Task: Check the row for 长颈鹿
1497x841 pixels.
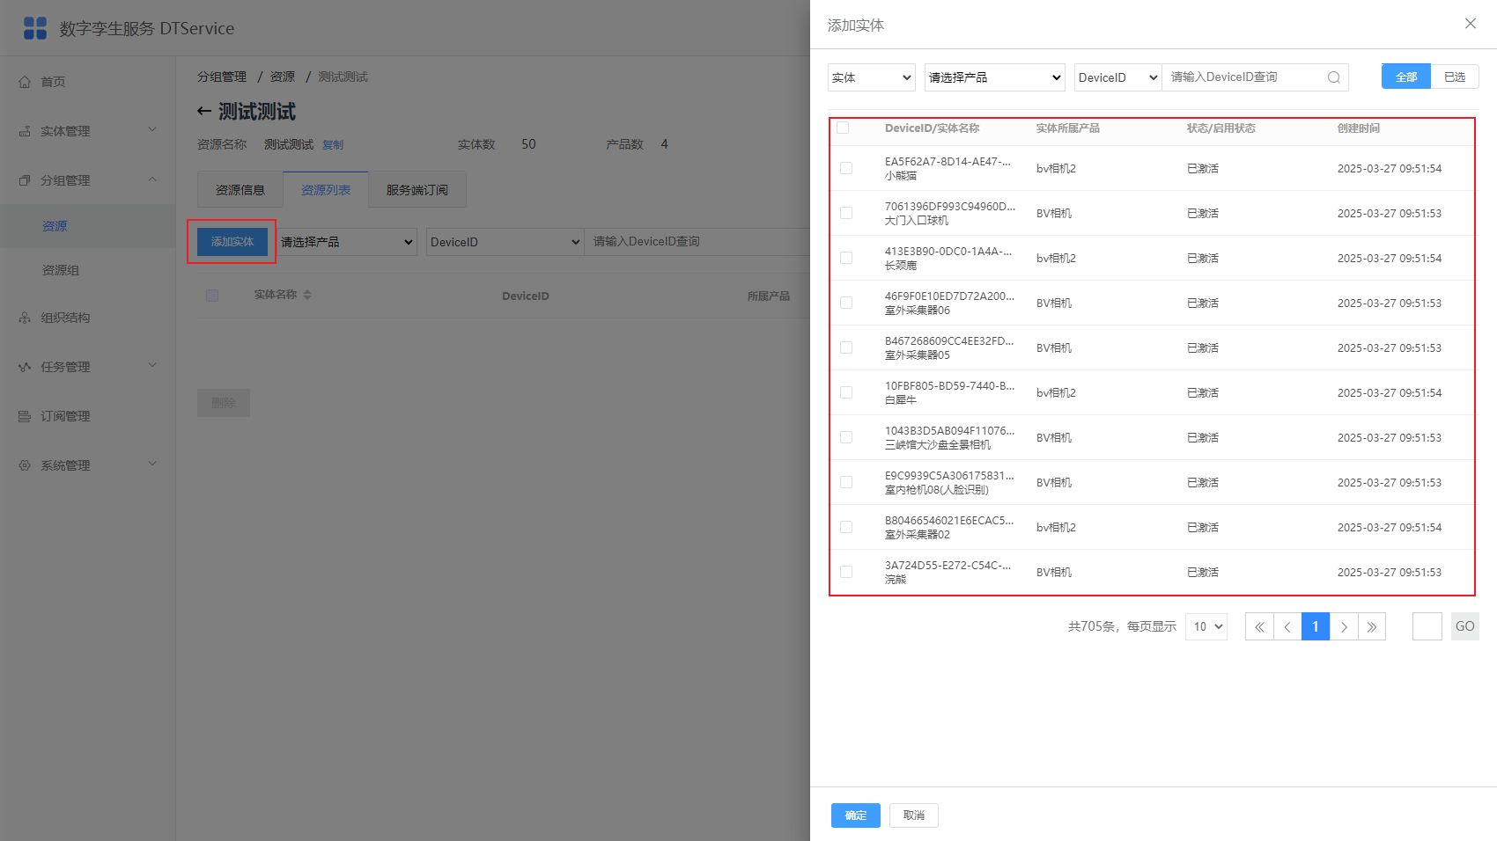Action: (x=846, y=258)
